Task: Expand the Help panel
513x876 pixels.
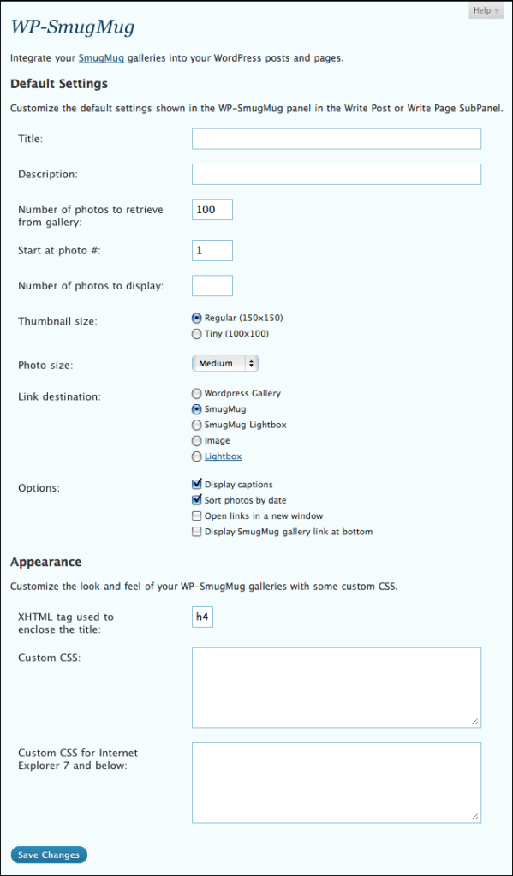Action: [485, 10]
